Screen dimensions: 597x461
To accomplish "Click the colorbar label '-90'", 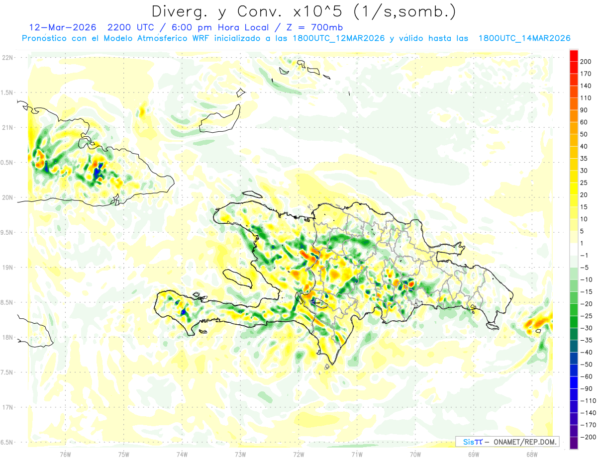I will pyautogui.click(x=587, y=388).
